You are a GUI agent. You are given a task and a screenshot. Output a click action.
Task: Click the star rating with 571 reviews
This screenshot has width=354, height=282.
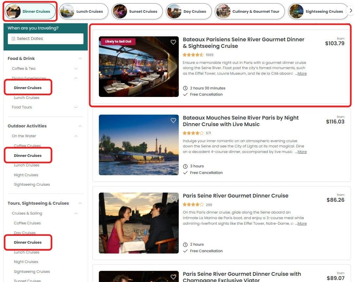193,133
